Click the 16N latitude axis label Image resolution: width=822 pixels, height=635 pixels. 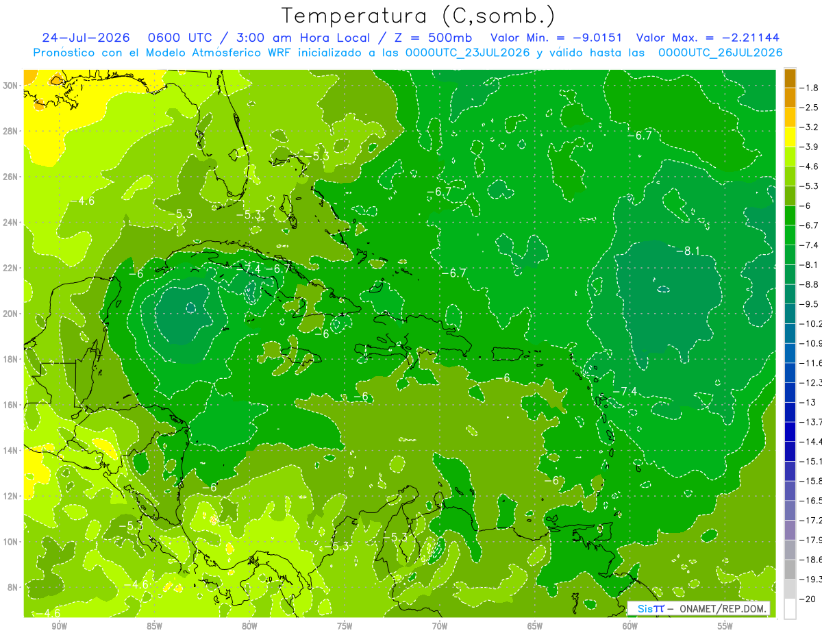[x=12, y=405]
